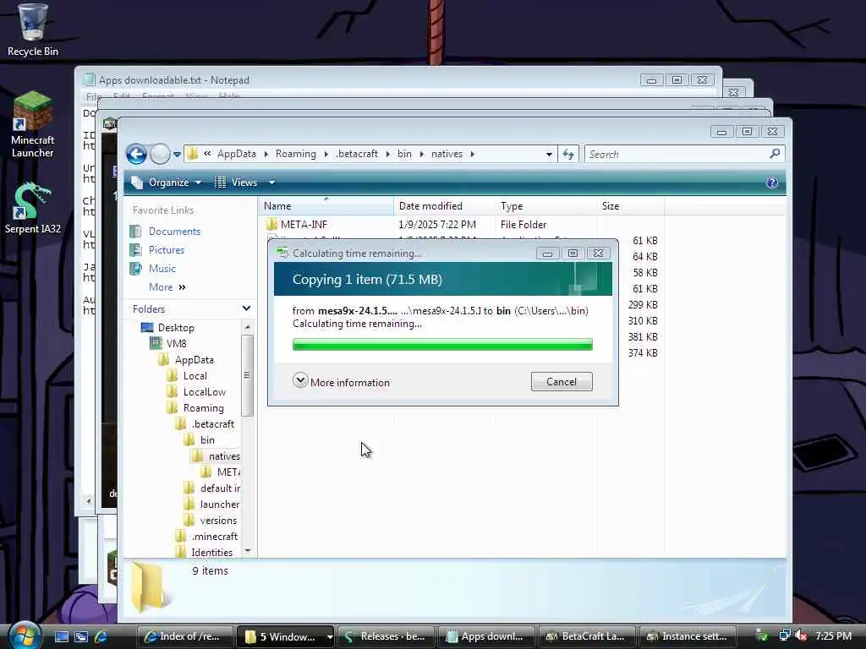Click the muted volume tray icon
The height and width of the screenshot is (649, 866).
click(800, 635)
